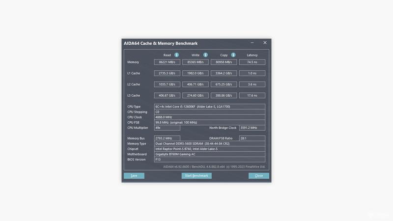Click the AIDA64 version footer text
Image resolution: width=393 pixels, height=221 pixels.
click(214, 166)
